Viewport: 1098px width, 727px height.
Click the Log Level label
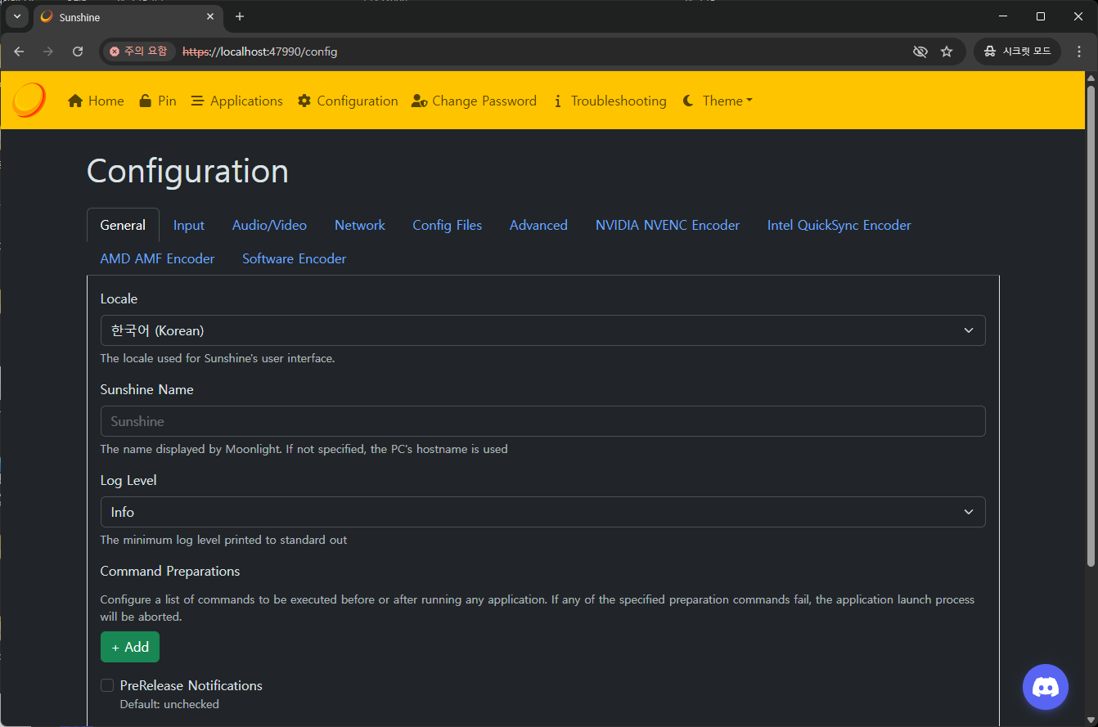coord(128,480)
